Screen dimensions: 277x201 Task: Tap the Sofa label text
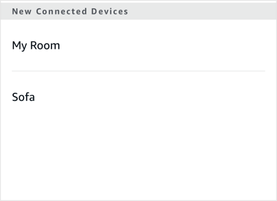(24, 97)
